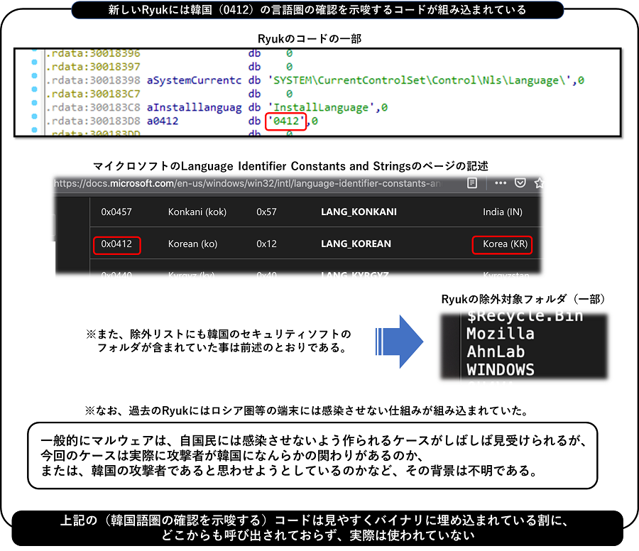The width and height of the screenshot is (639, 551).
Task: Click the blue dot beside .rdata:300183C8 line
Action: [34, 103]
